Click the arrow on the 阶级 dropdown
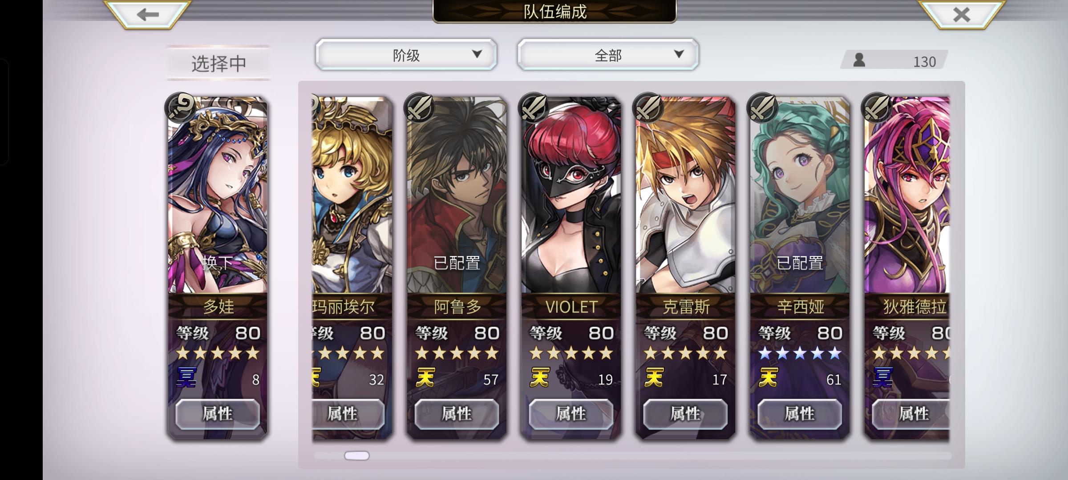 [477, 54]
